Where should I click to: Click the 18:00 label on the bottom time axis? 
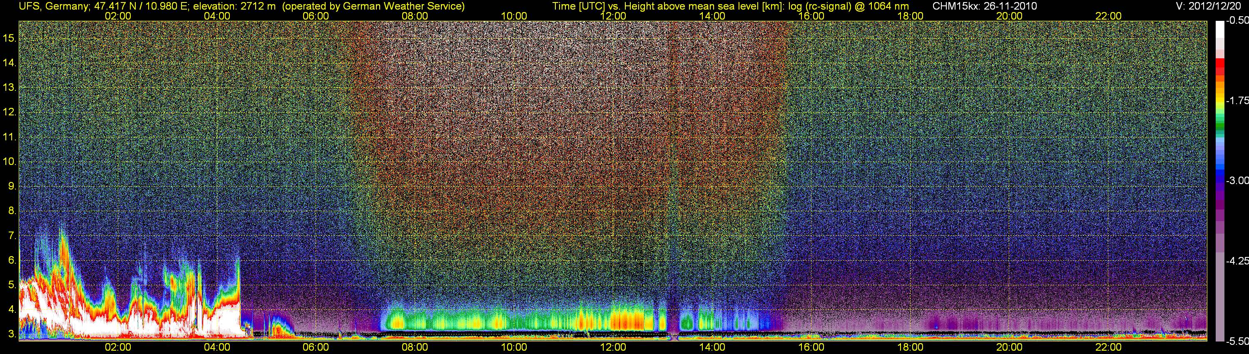(x=910, y=347)
